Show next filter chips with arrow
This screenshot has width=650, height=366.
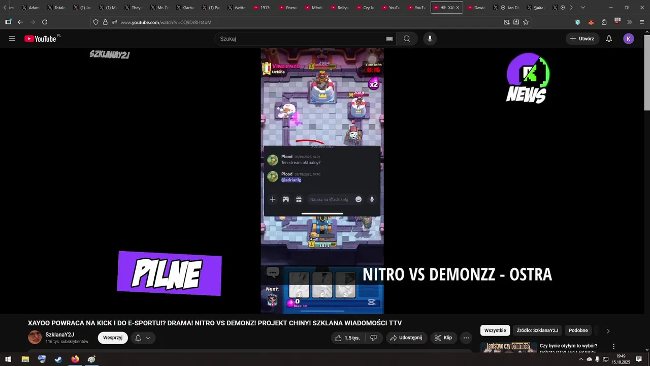tap(608, 331)
